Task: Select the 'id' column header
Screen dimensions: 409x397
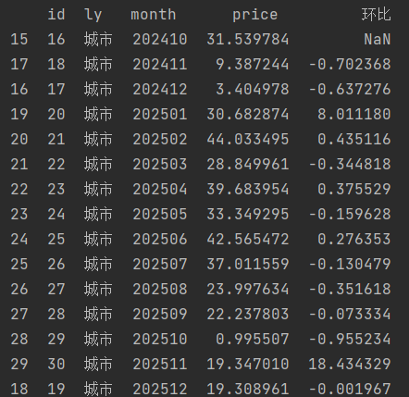Action: [56, 15]
